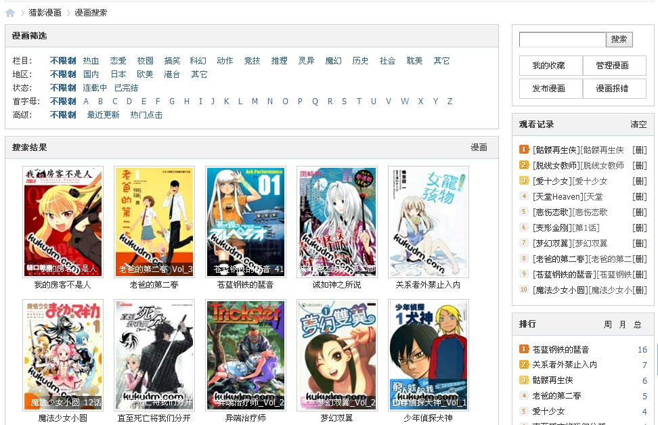The width and height of the screenshot is (658, 425).
Task: Filter status by 已完结
Action: (x=127, y=88)
